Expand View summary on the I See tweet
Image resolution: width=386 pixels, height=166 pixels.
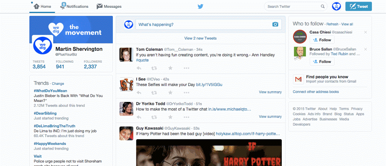(270, 92)
